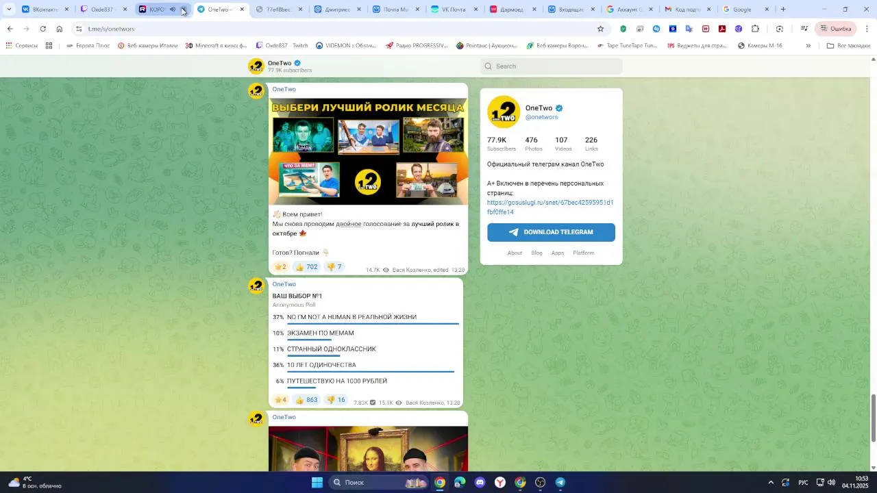Open the Blog footer link
The image size is (877, 493).
point(536,253)
